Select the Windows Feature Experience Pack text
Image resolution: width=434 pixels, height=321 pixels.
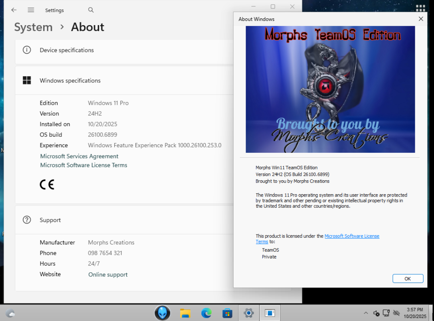pyautogui.click(x=155, y=145)
